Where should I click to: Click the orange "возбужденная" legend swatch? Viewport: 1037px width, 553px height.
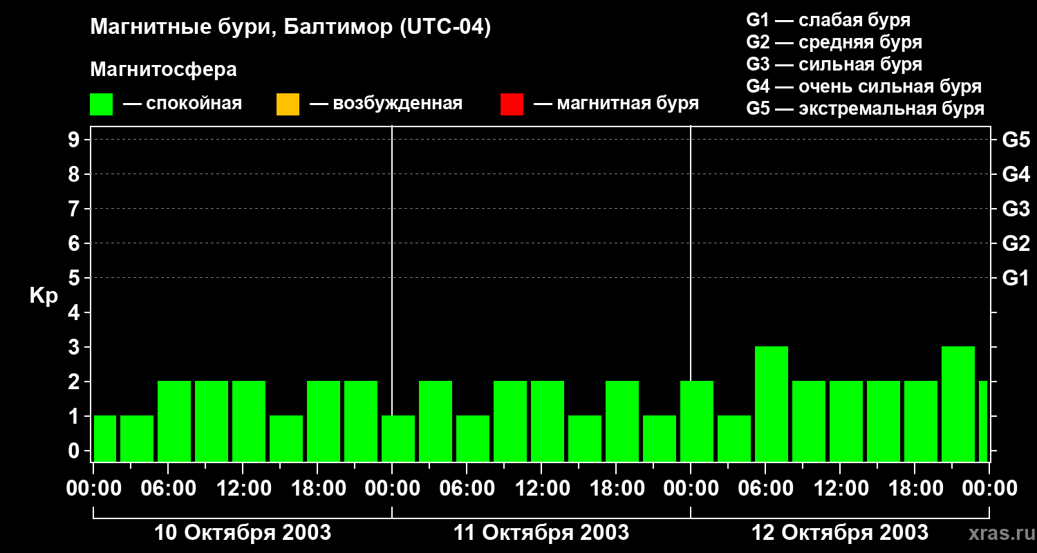click(x=288, y=104)
